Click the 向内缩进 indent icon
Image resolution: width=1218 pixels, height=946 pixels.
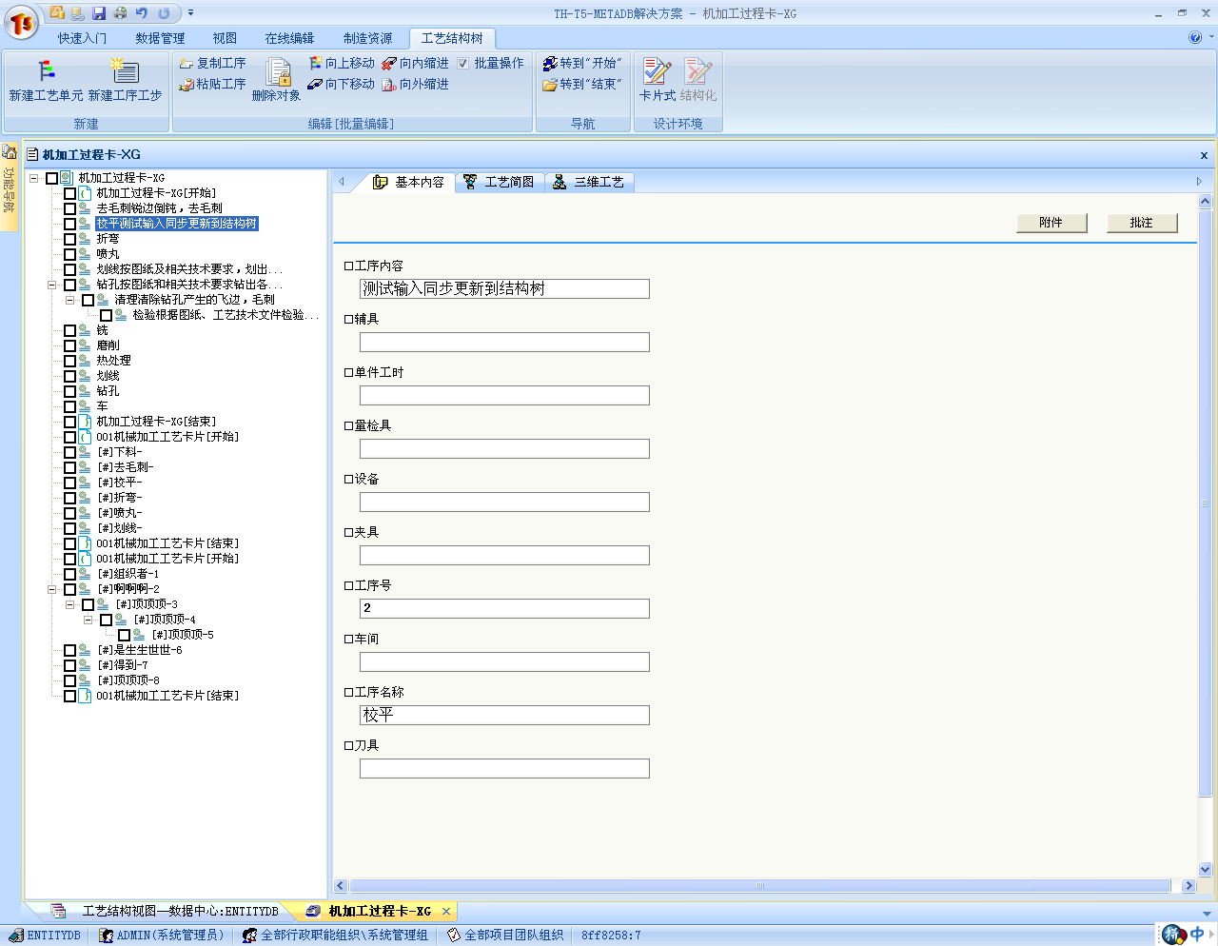coord(389,64)
